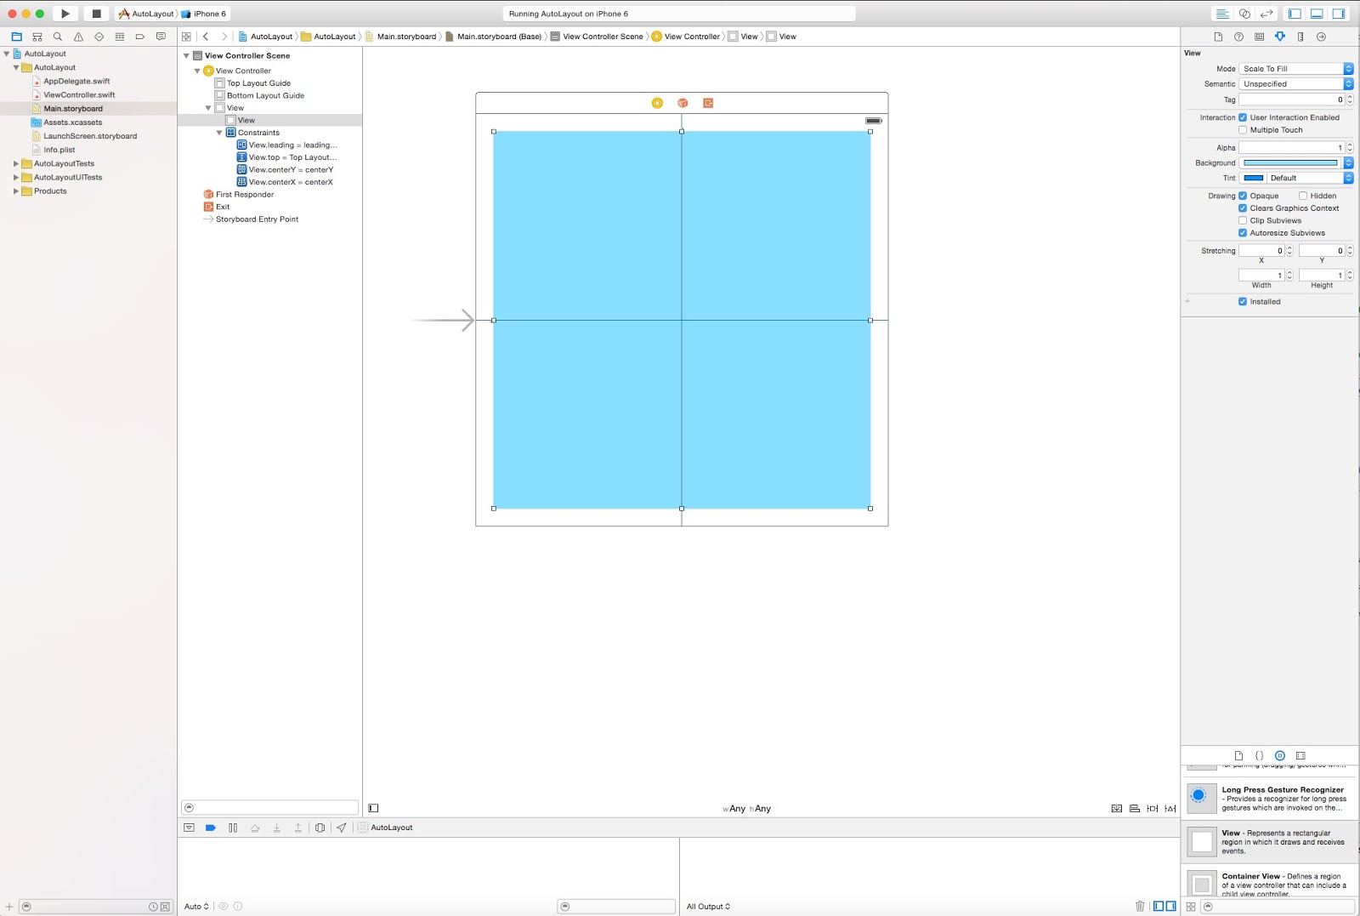
Task: Open the report navigator
Action: coord(161,37)
